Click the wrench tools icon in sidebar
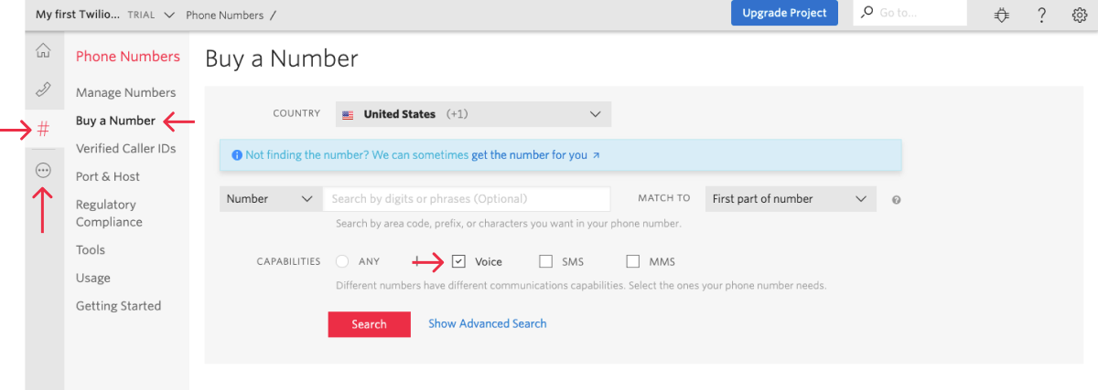The image size is (1098, 390). tap(43, 90)
